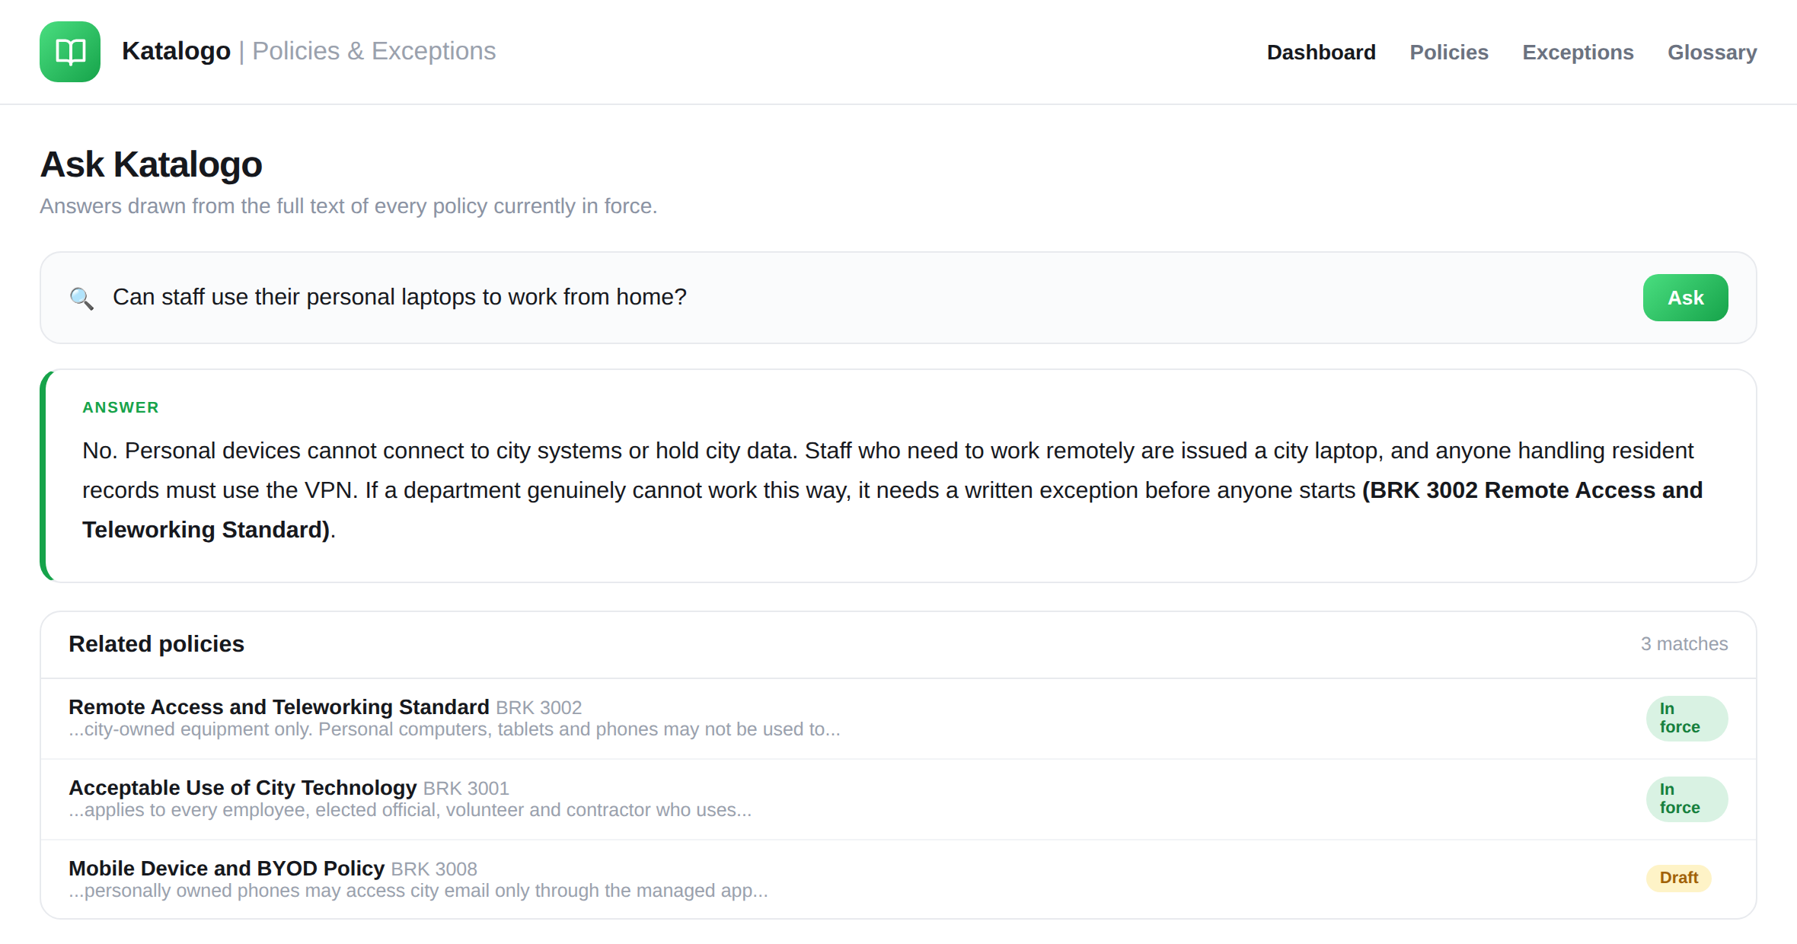Open the Dashboard tab
The image size is (1797, 944).
coord(1321,52)
